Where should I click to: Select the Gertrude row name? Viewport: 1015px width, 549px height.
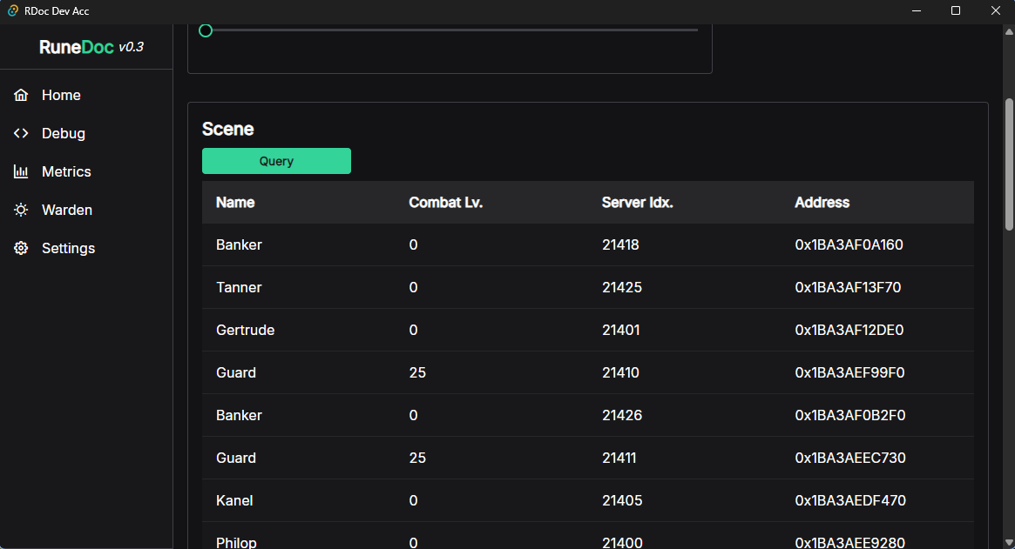pos(245,330)
